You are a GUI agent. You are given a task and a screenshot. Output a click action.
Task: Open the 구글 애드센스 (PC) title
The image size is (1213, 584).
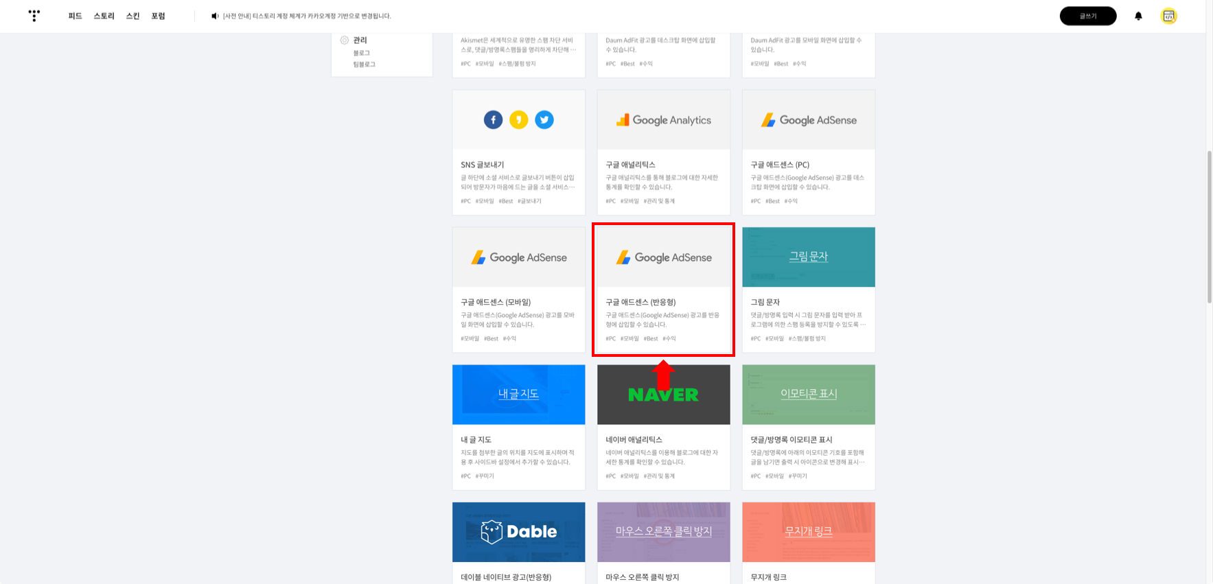pyautogui.click(x=780, y=165)
